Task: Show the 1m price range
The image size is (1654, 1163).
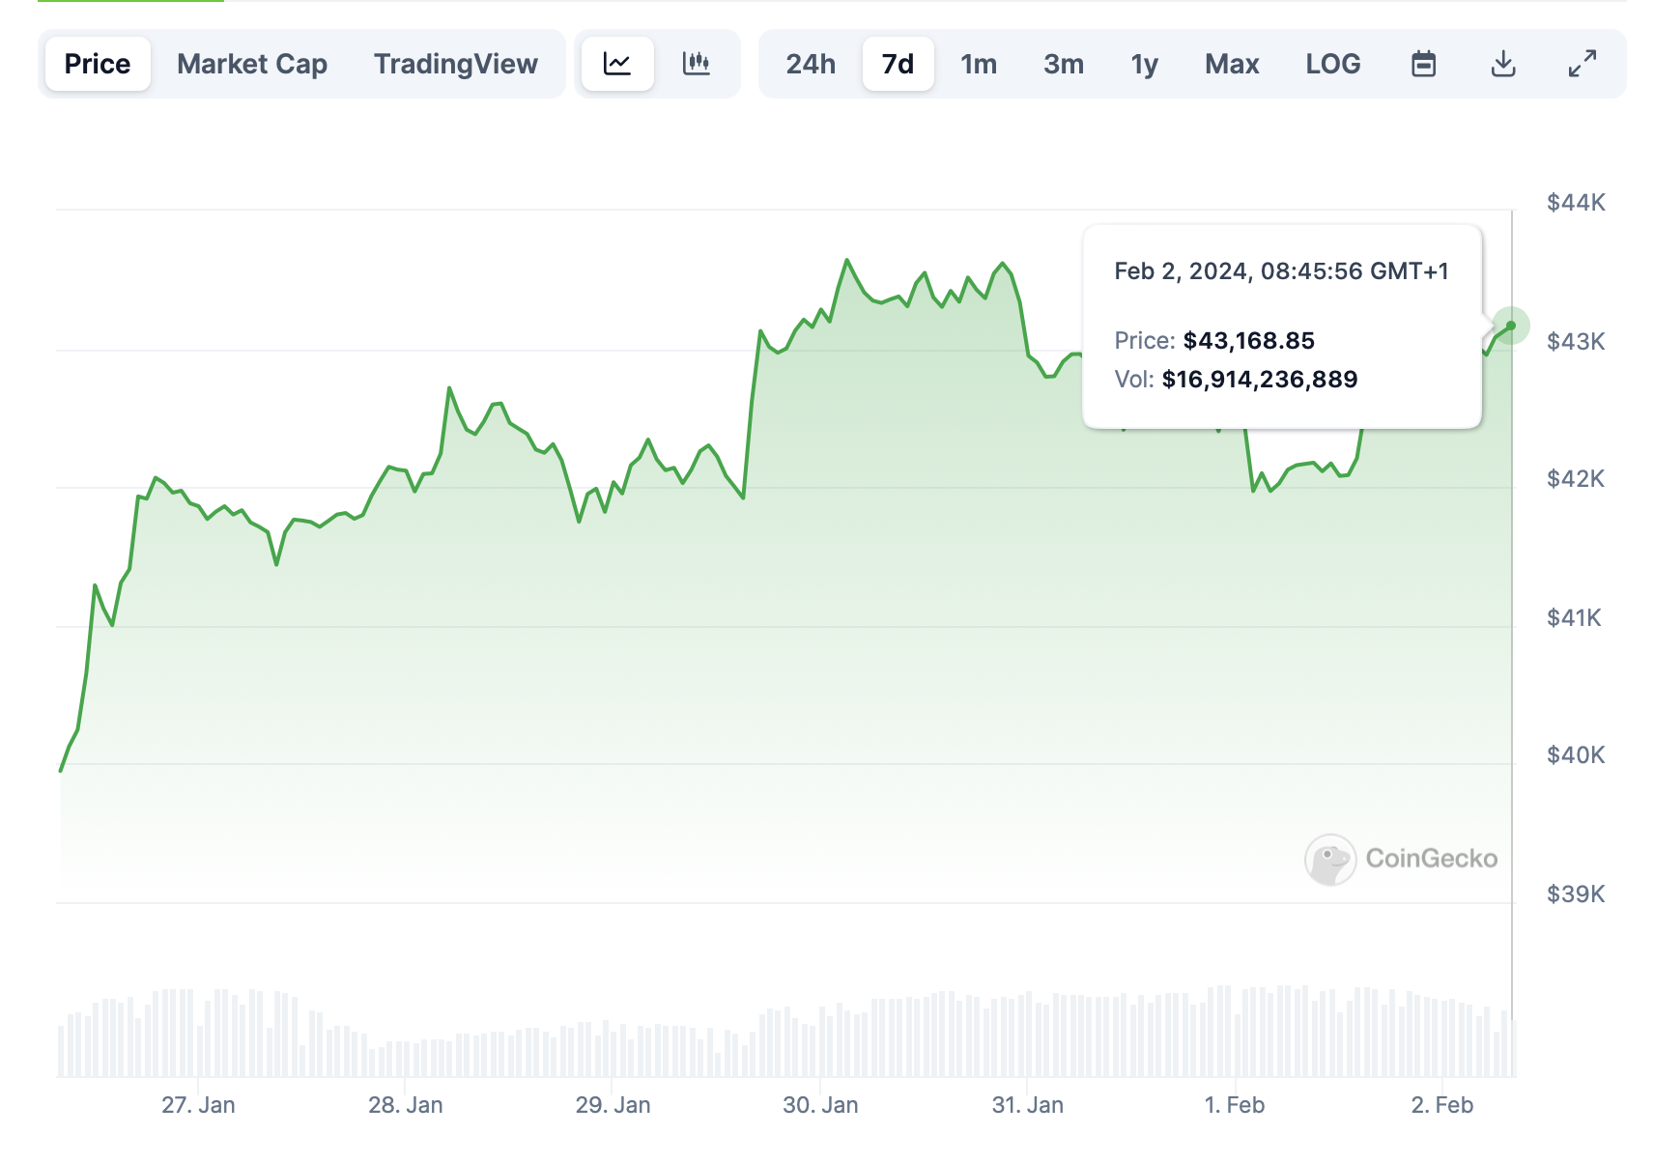Action: (978, 64)
